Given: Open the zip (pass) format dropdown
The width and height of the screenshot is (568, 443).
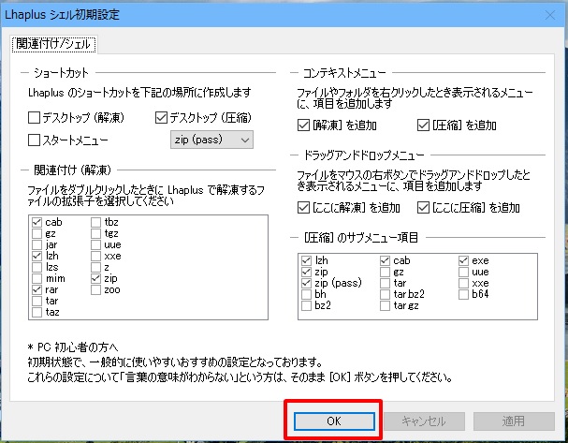Looking at the screenshot, I should coord(211,140).
